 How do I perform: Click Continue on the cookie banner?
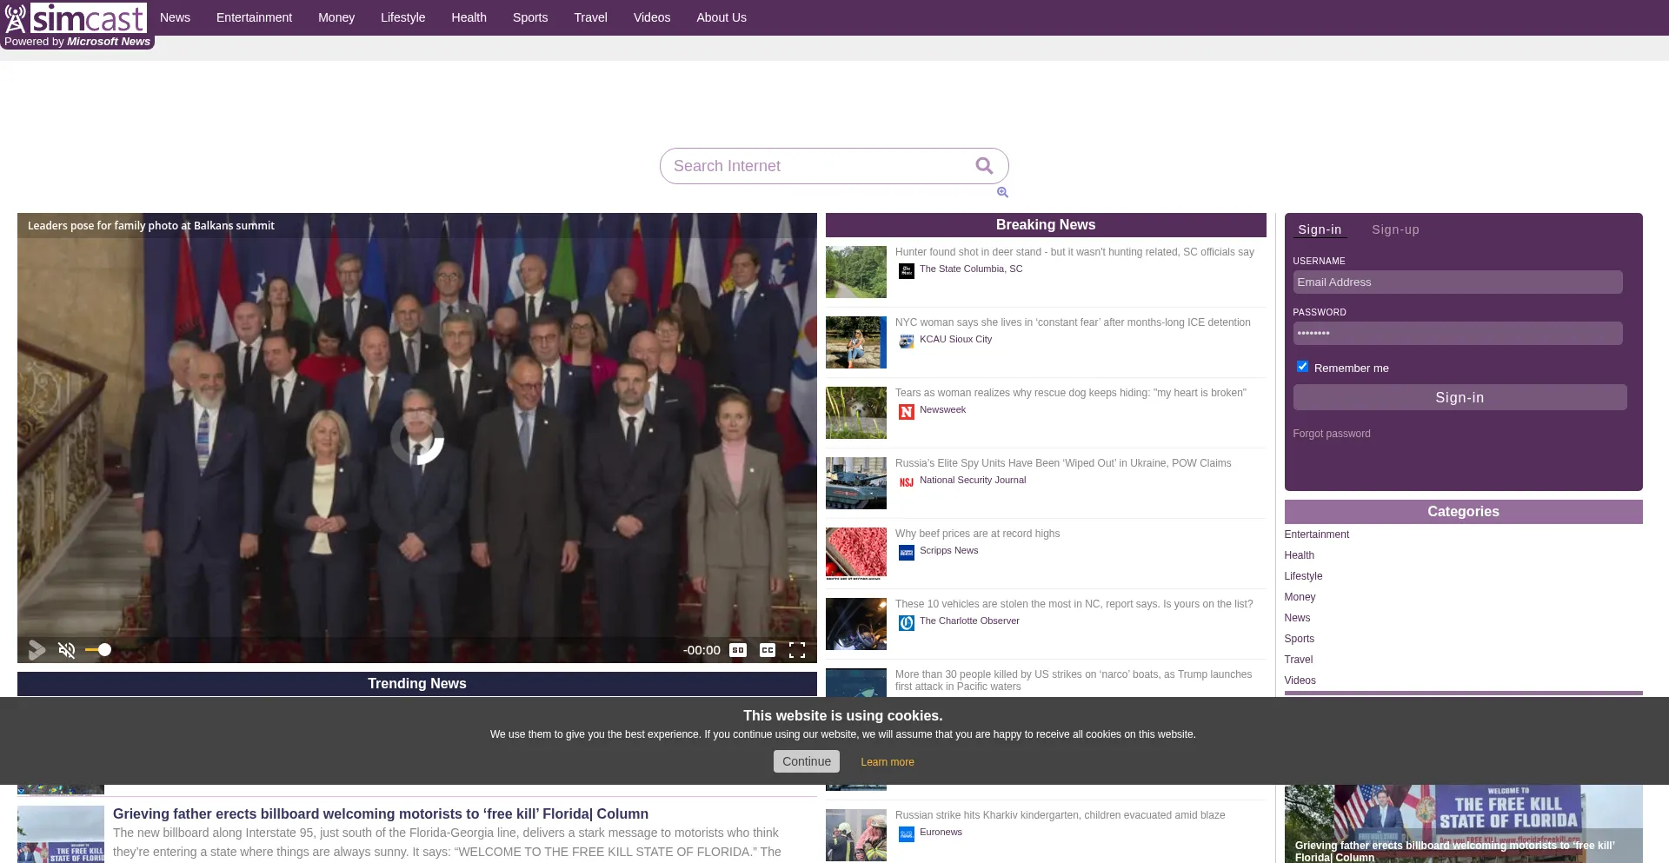pyautogui.click(x=806, y=761)
